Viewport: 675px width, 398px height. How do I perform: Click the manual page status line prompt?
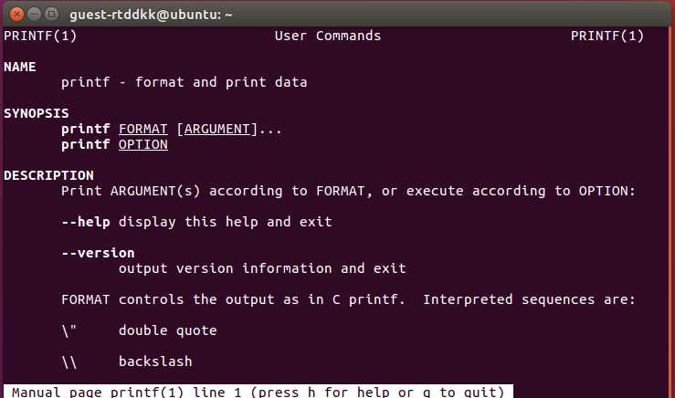pyautogui.click(x=258, y=392)
